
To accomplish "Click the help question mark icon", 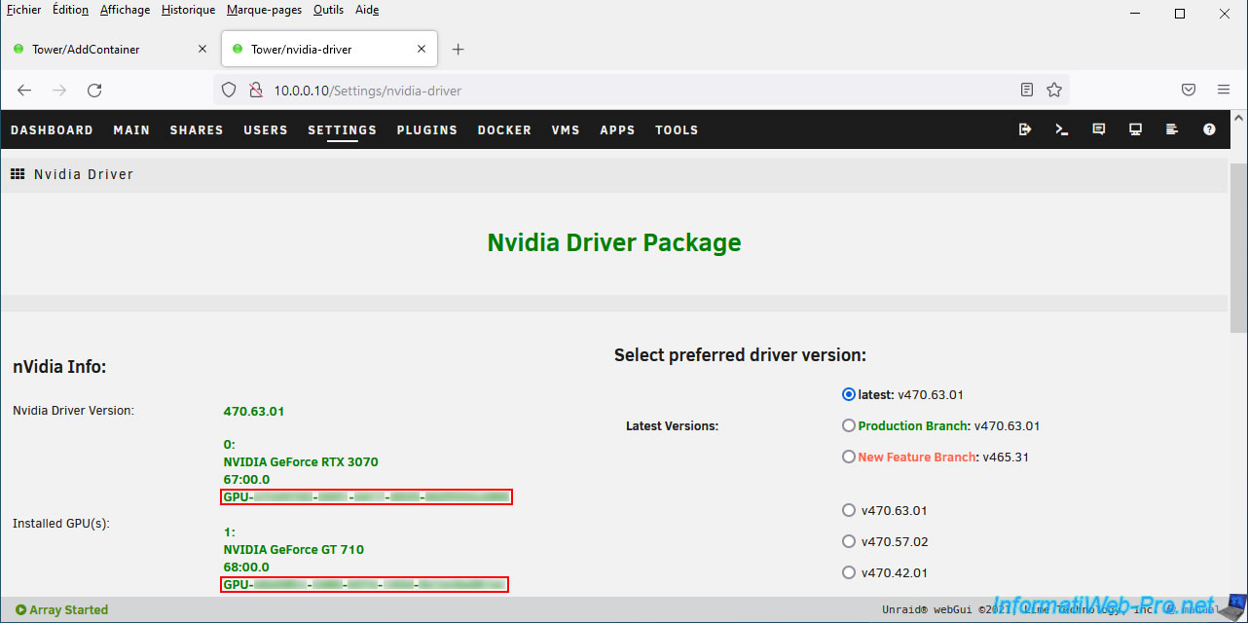I will pyautogui.click(x=1209, y=129).
